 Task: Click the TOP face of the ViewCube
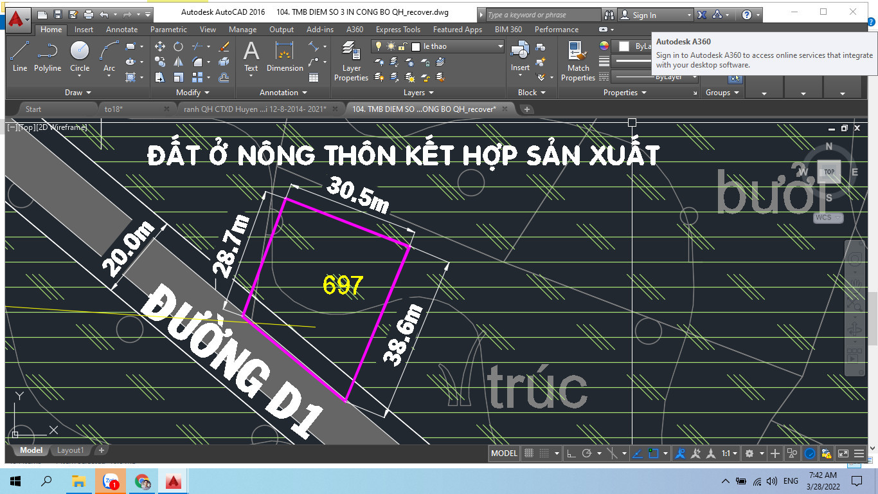point(829,172)
